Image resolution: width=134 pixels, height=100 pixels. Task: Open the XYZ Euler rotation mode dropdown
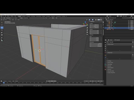point(96,35)
